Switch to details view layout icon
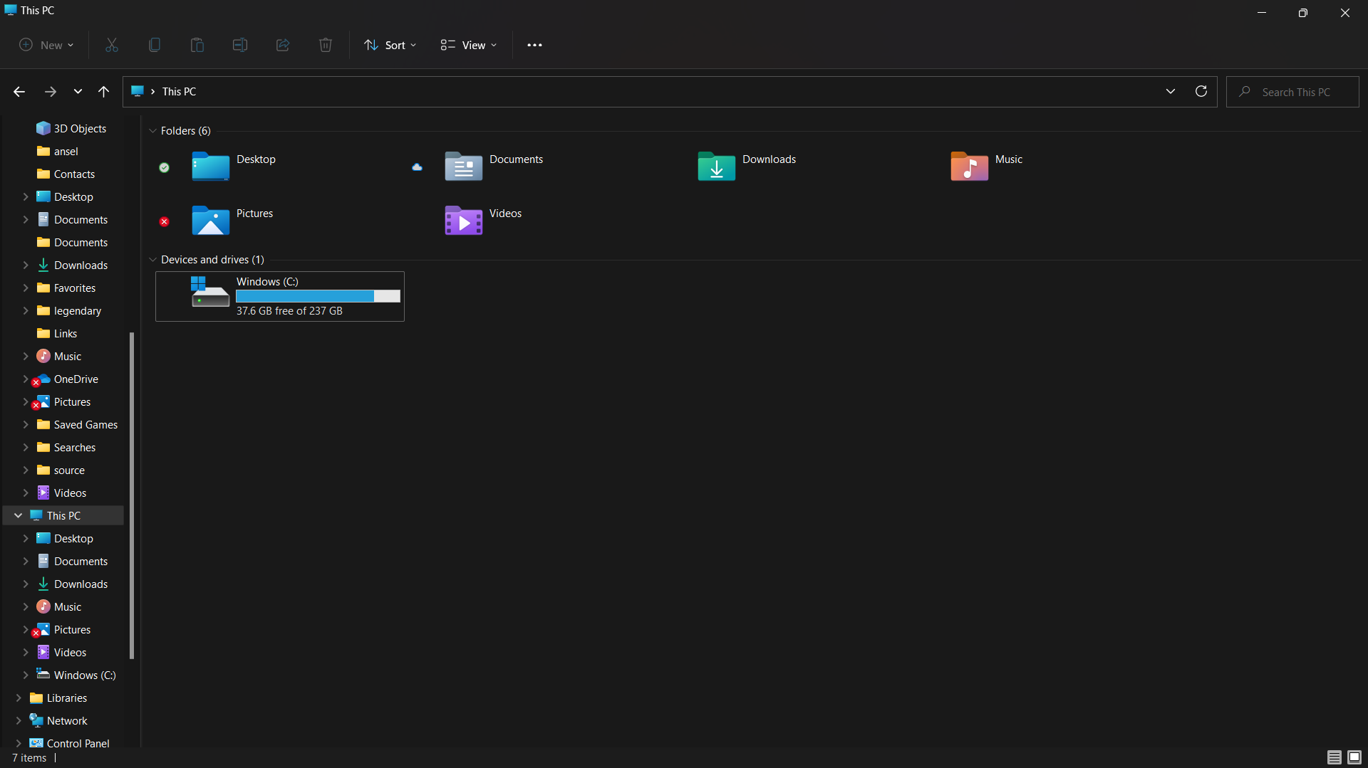Screen dimensions: 1368x768 pos(1335,757)
